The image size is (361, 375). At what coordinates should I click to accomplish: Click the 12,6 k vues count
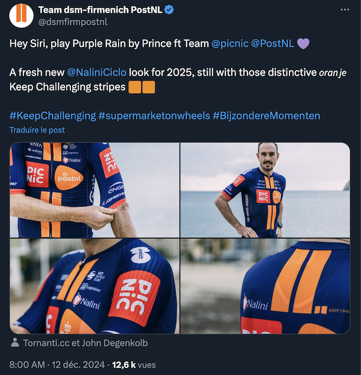135,364
